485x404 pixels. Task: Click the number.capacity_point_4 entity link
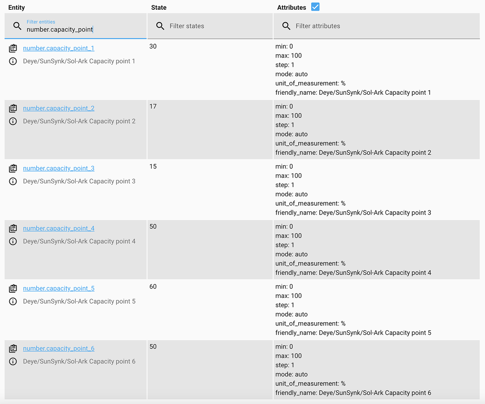tap(59, 228)
